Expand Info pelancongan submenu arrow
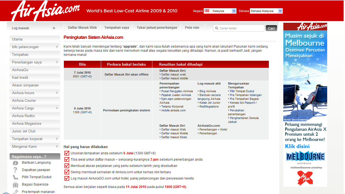Screen dimensions: 345x194 pyautogui.click(x=57, y=47)
